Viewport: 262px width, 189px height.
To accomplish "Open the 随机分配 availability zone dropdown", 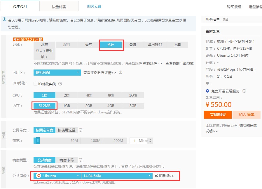I will click(x=57, y=73).
